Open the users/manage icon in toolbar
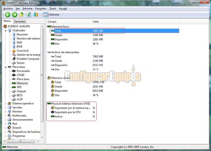 click(x=36, y=15)
